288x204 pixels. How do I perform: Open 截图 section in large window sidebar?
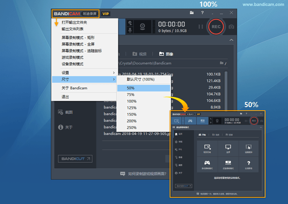[65, 112]
